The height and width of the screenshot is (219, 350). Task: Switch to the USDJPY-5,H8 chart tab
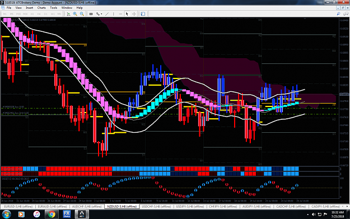click(x=190, y=207)
